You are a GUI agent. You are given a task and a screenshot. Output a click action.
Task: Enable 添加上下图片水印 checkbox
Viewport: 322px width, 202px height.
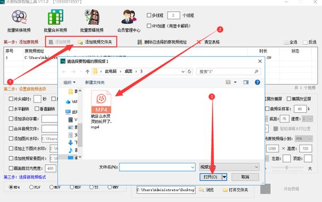tap(11, 148)
